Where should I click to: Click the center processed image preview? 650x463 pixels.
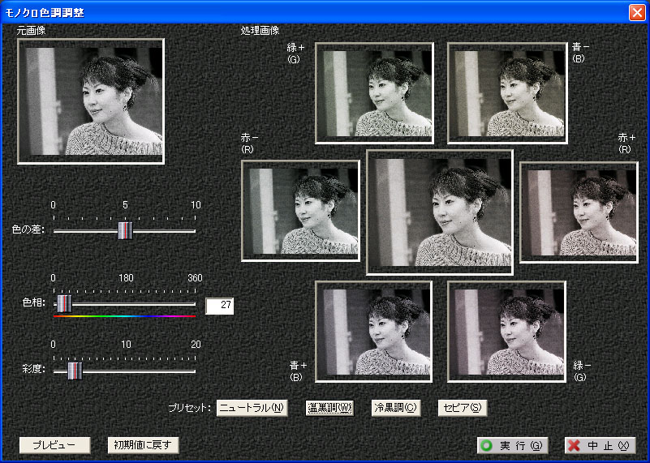pos(439,212)
